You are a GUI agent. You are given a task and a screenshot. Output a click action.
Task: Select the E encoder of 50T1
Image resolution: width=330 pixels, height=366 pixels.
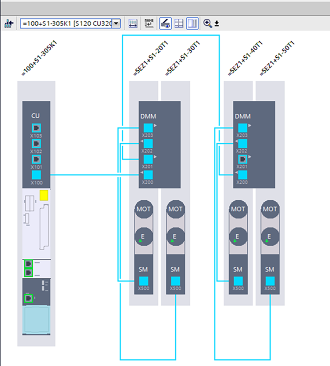pos(270,237)
